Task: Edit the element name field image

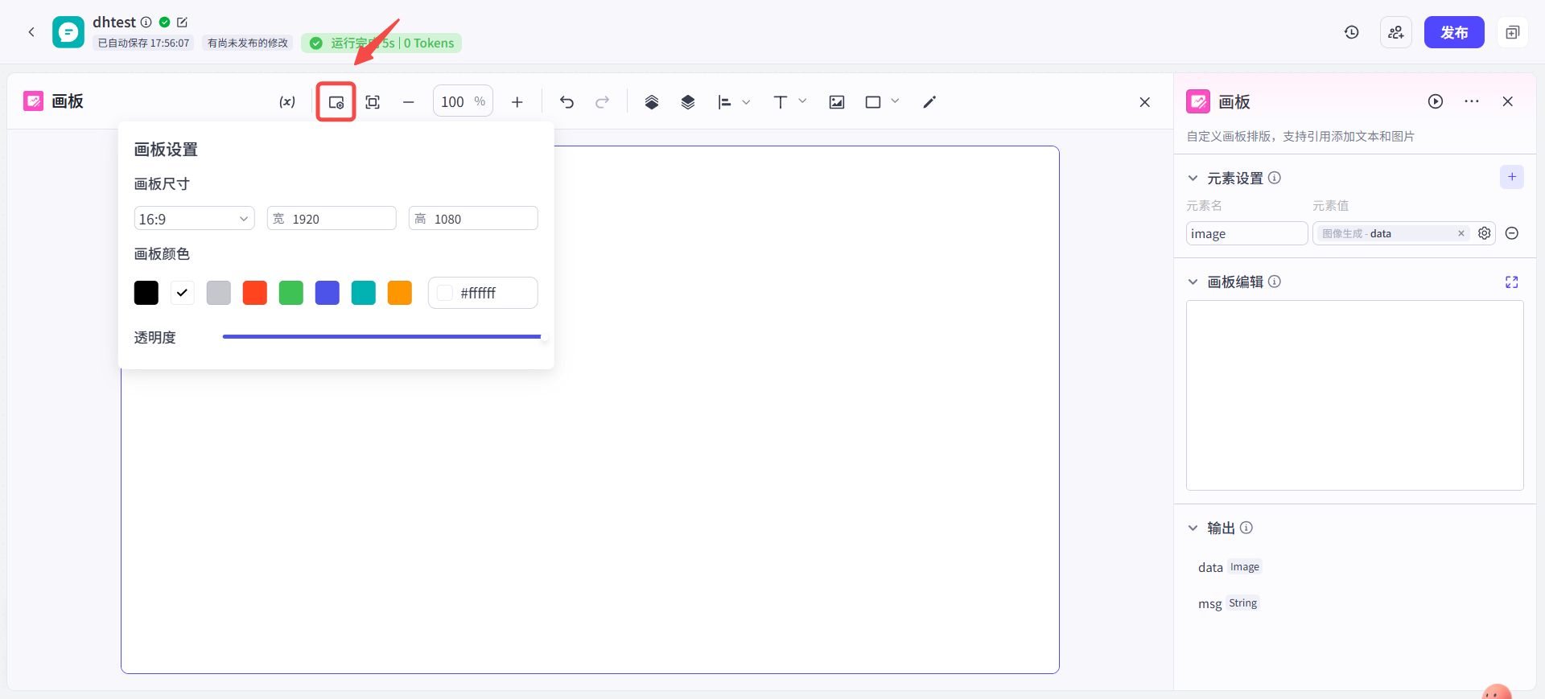Action: (1246, 233)
